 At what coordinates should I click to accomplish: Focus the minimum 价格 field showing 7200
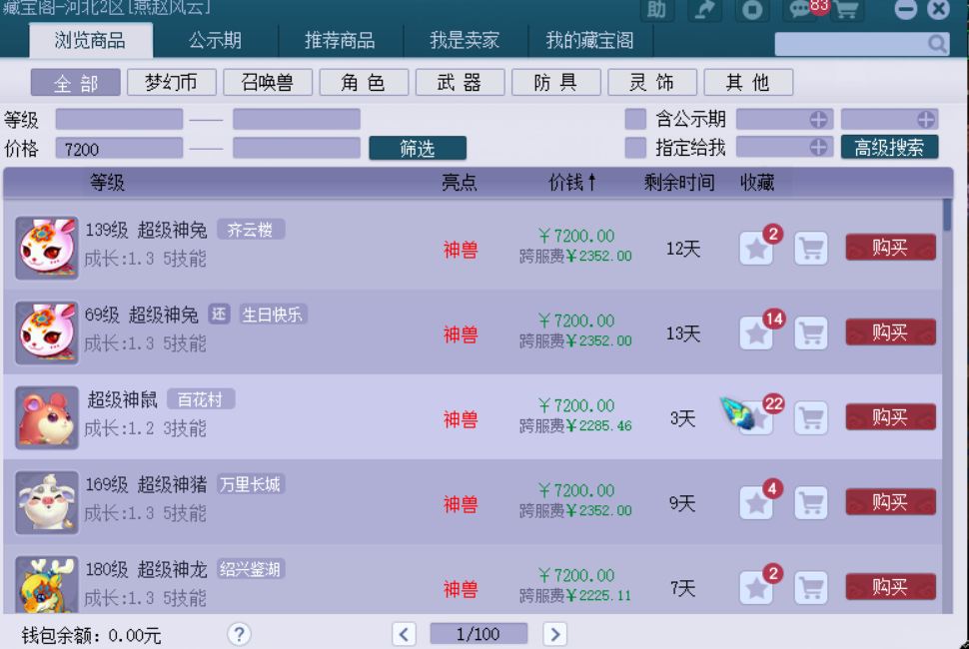click(x=119, y=148)
